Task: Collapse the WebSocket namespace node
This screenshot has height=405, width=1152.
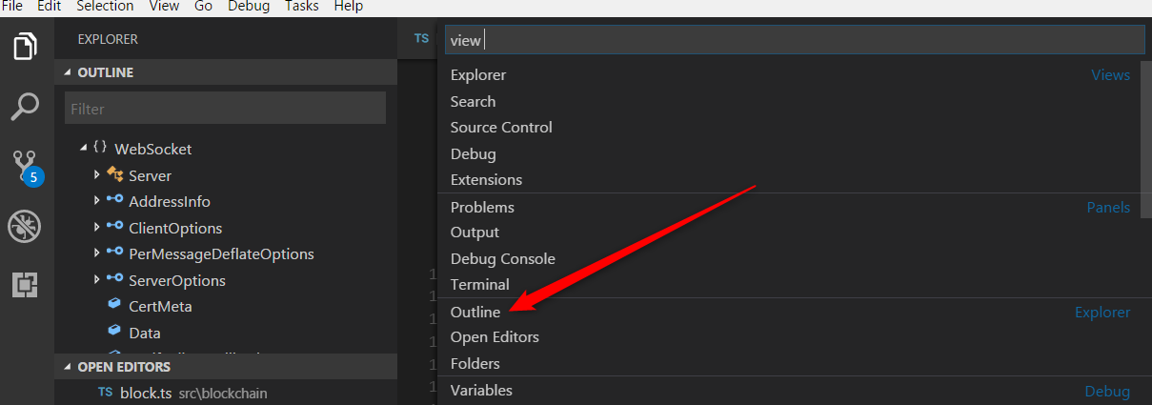Action: click(83, 148)
